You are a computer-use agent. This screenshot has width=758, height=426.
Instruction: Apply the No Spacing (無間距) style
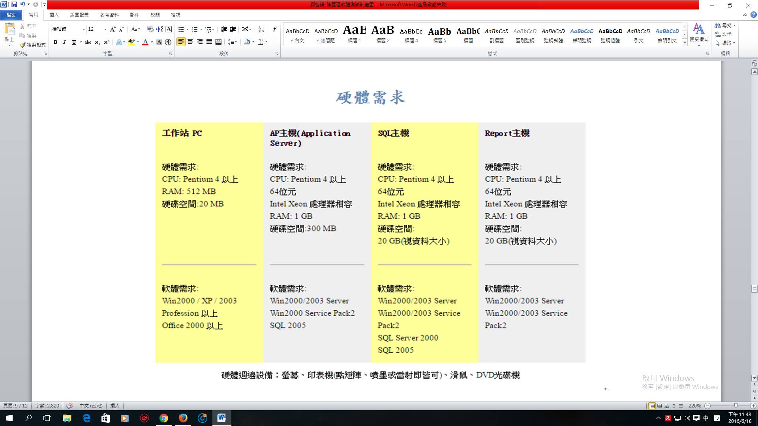tap(326, 34)
